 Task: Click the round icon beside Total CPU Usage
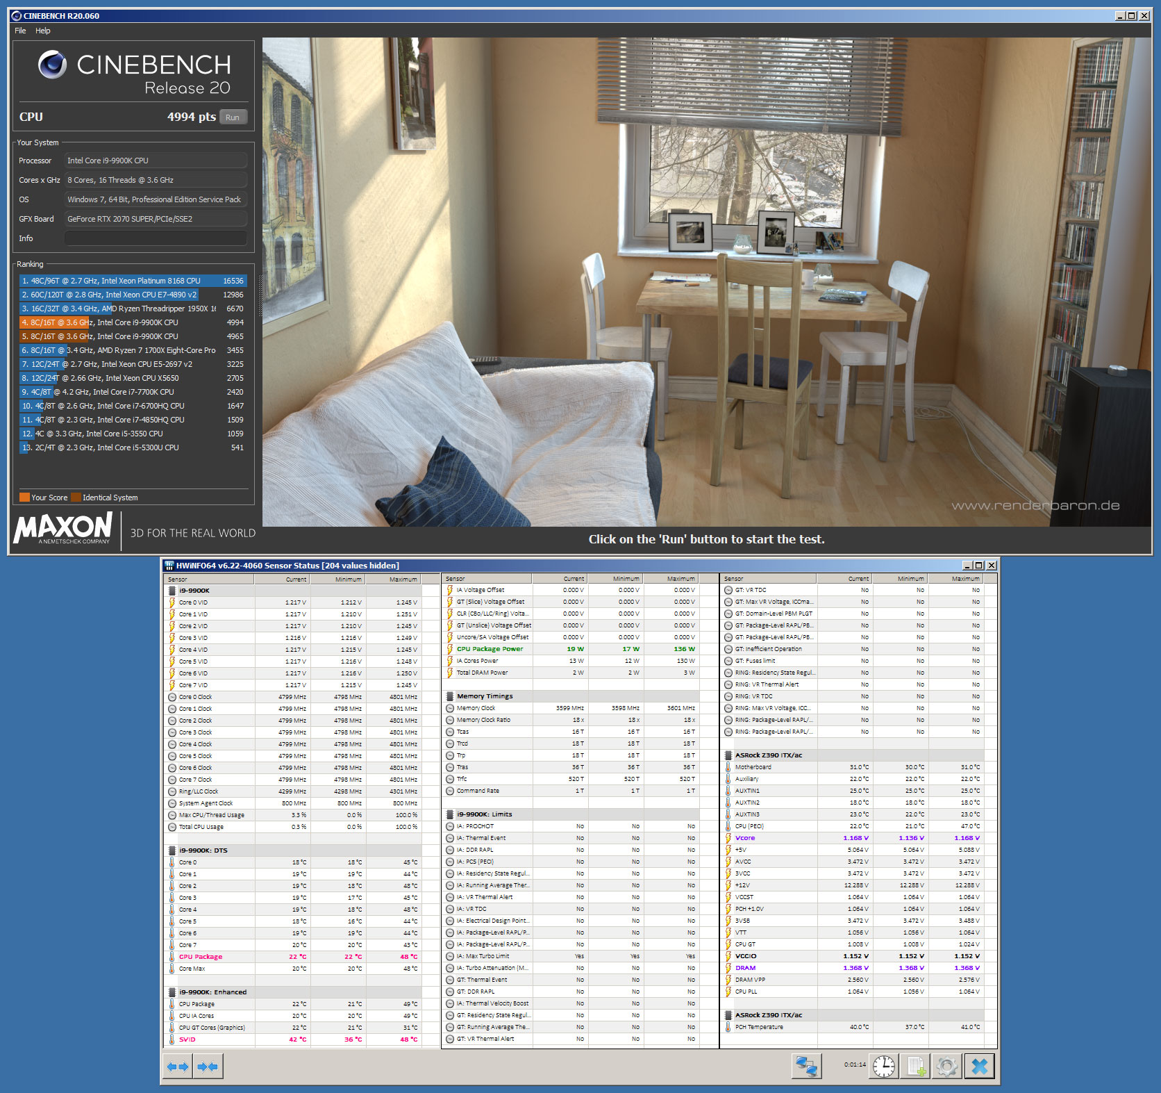(172, 827)
